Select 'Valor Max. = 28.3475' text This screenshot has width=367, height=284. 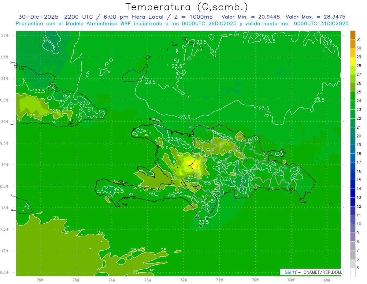(x=316, y=17)
